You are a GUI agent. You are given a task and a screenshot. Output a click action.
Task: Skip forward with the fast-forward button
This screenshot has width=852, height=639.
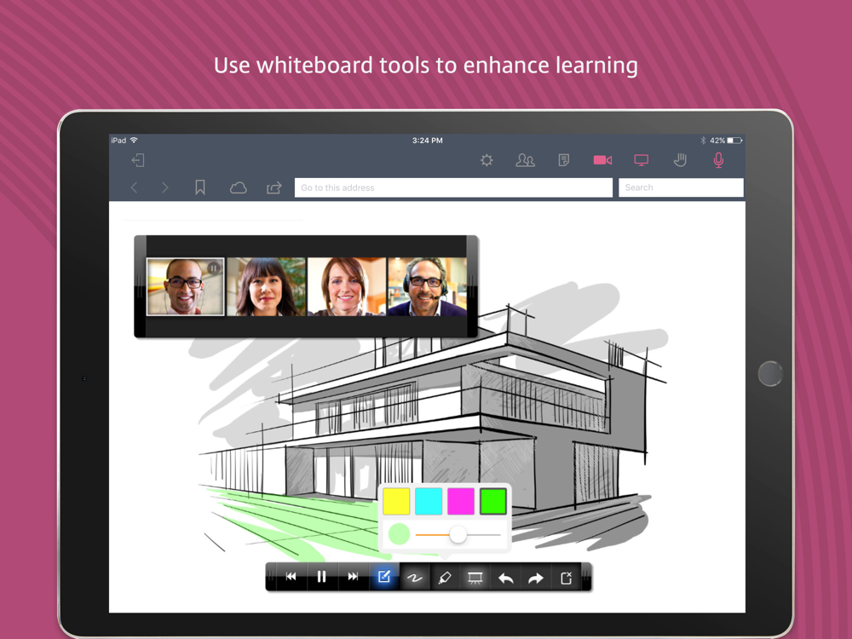[x=353, y=577]
